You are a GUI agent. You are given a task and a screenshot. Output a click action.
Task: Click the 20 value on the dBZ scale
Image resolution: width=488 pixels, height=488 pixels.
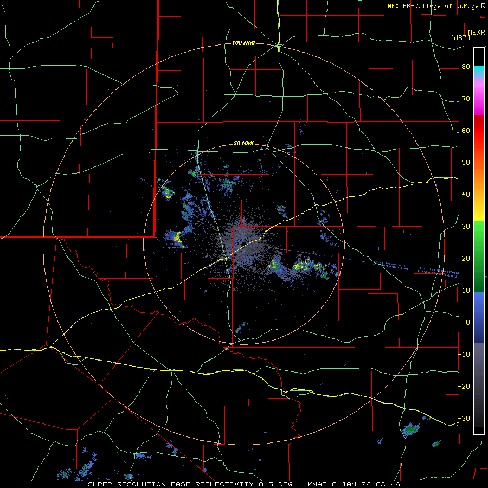(466, 258)
